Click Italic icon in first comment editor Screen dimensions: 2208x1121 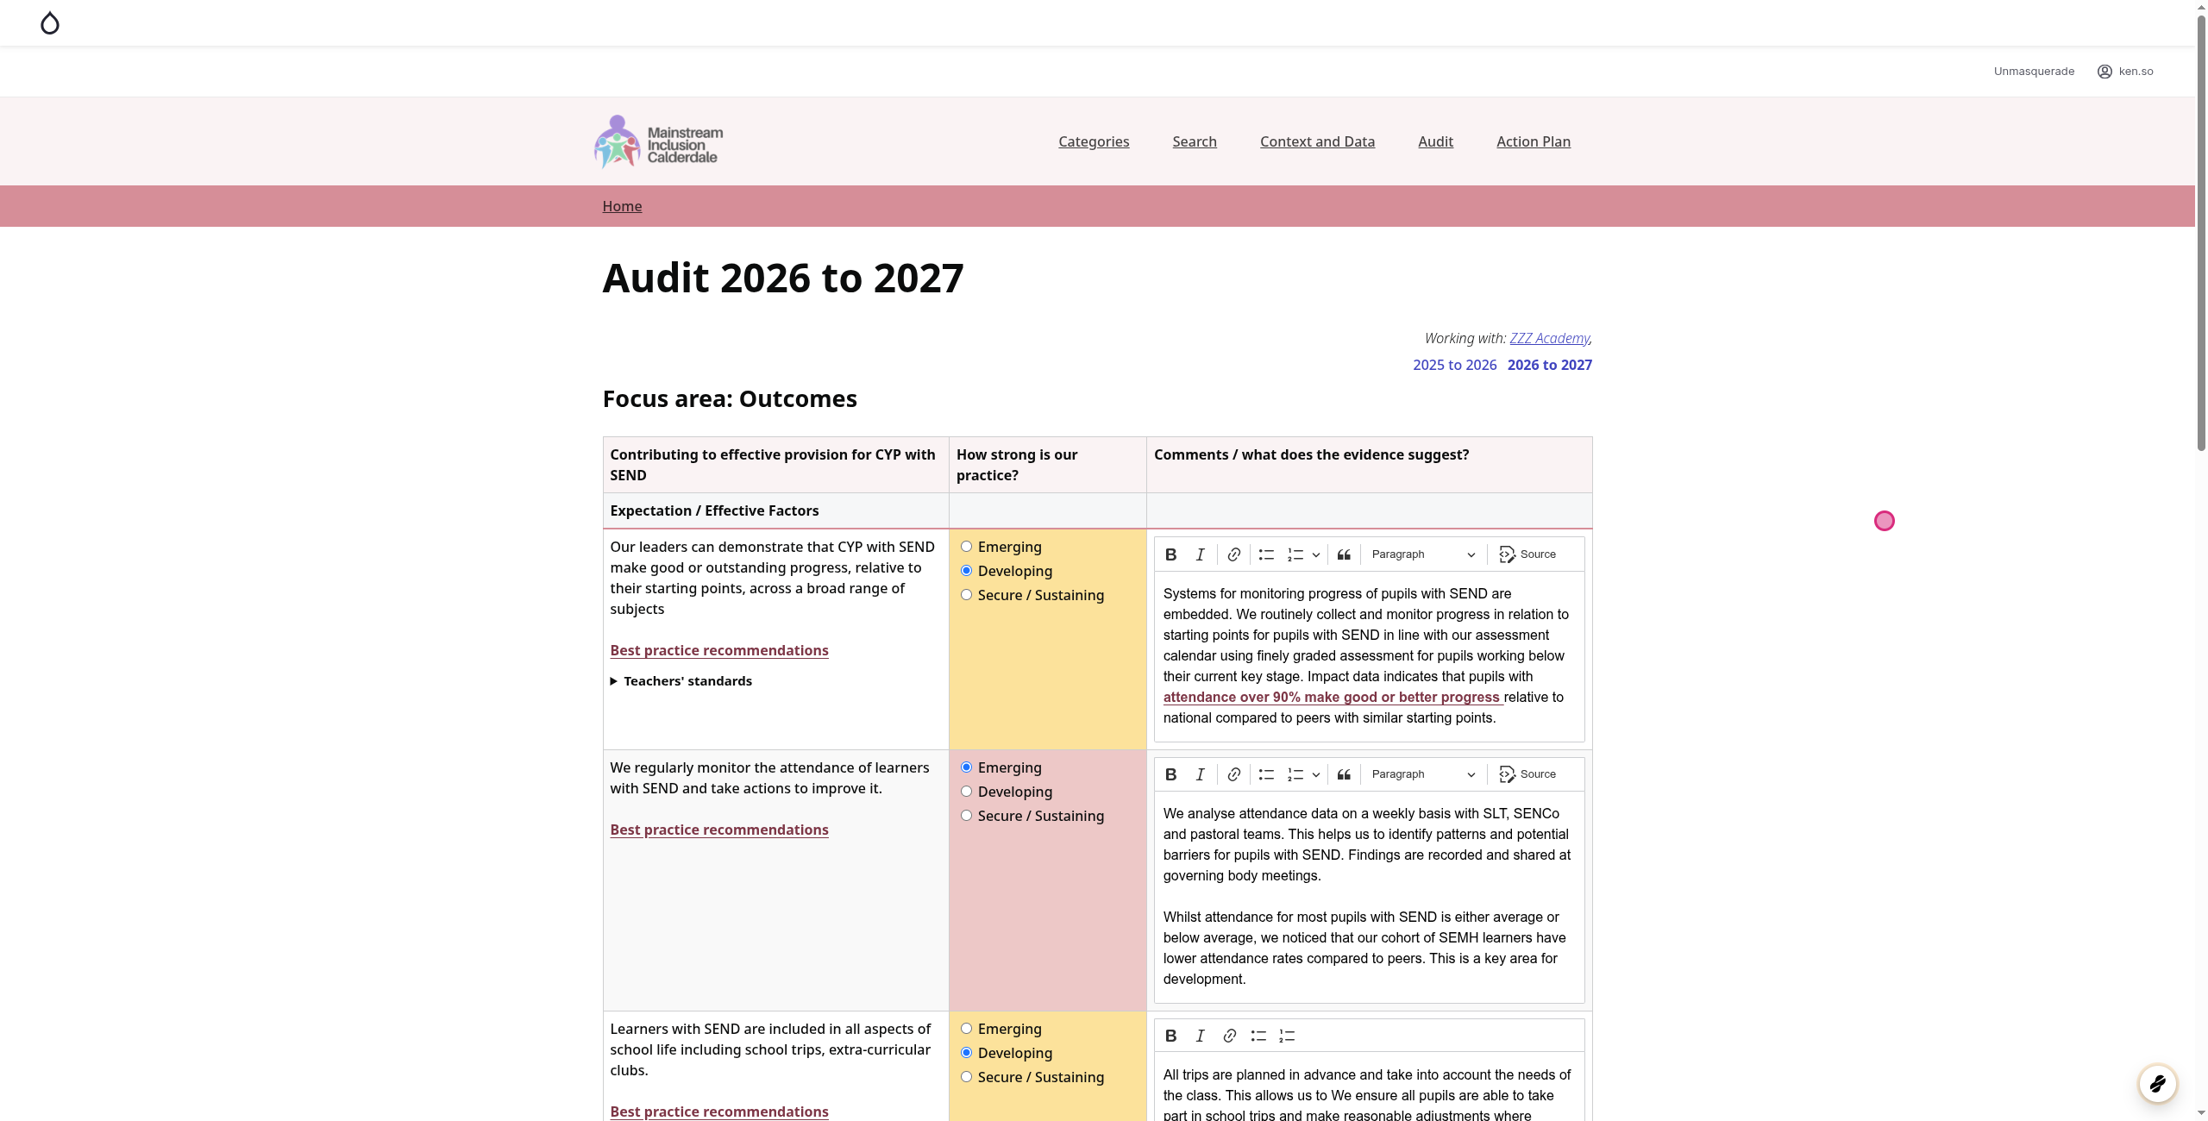pos(1200,554)
